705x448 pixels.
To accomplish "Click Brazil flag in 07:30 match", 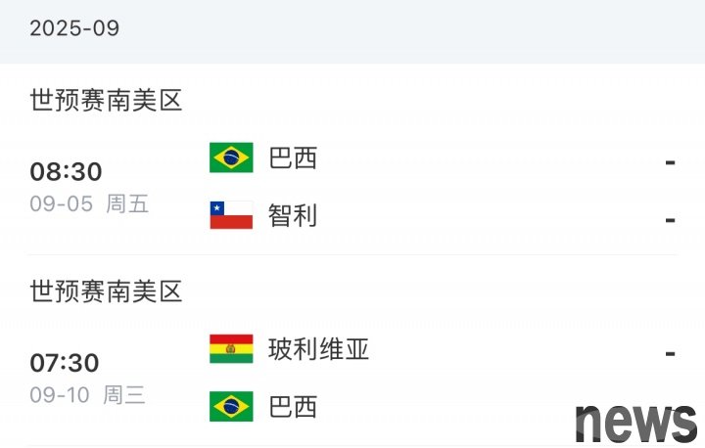I will click(x=231, y=407).
